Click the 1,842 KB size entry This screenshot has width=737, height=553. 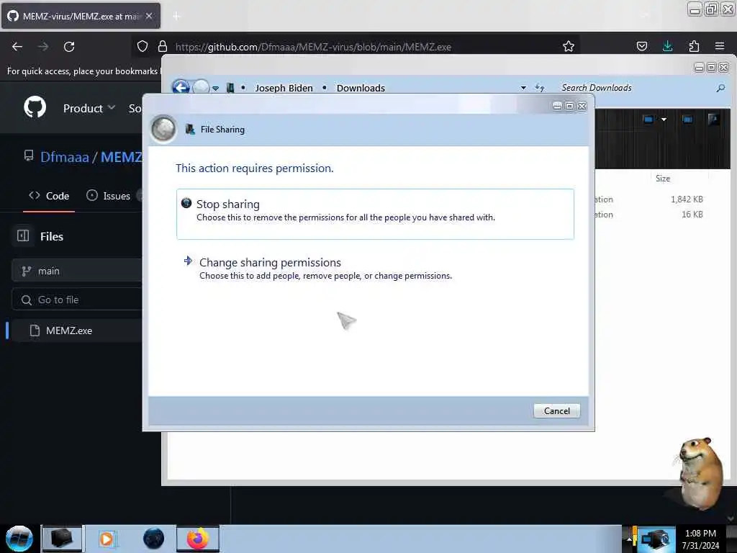(687, 199)
